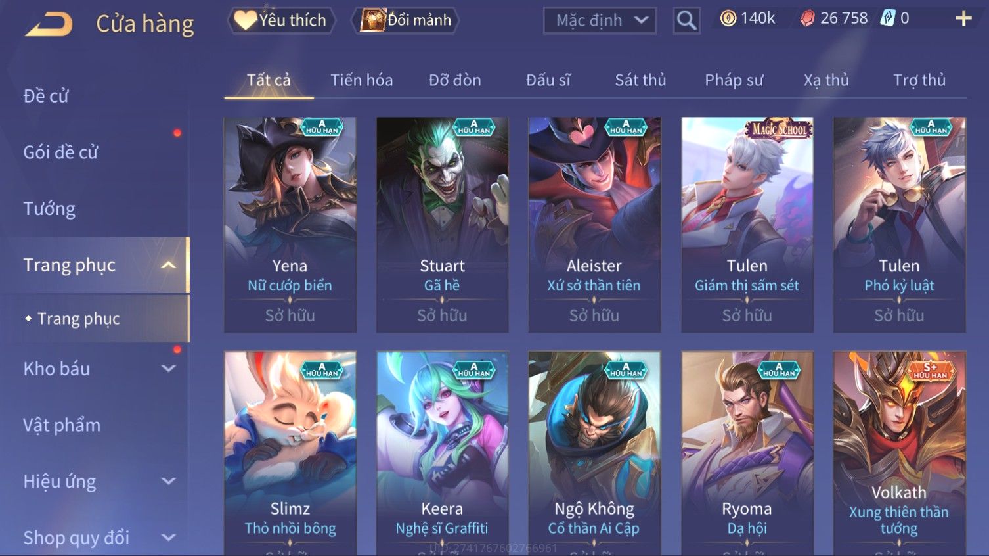Open Tướng in the sidebar
The width and height of the screenshot is (989, 556).
pos(49,209)
